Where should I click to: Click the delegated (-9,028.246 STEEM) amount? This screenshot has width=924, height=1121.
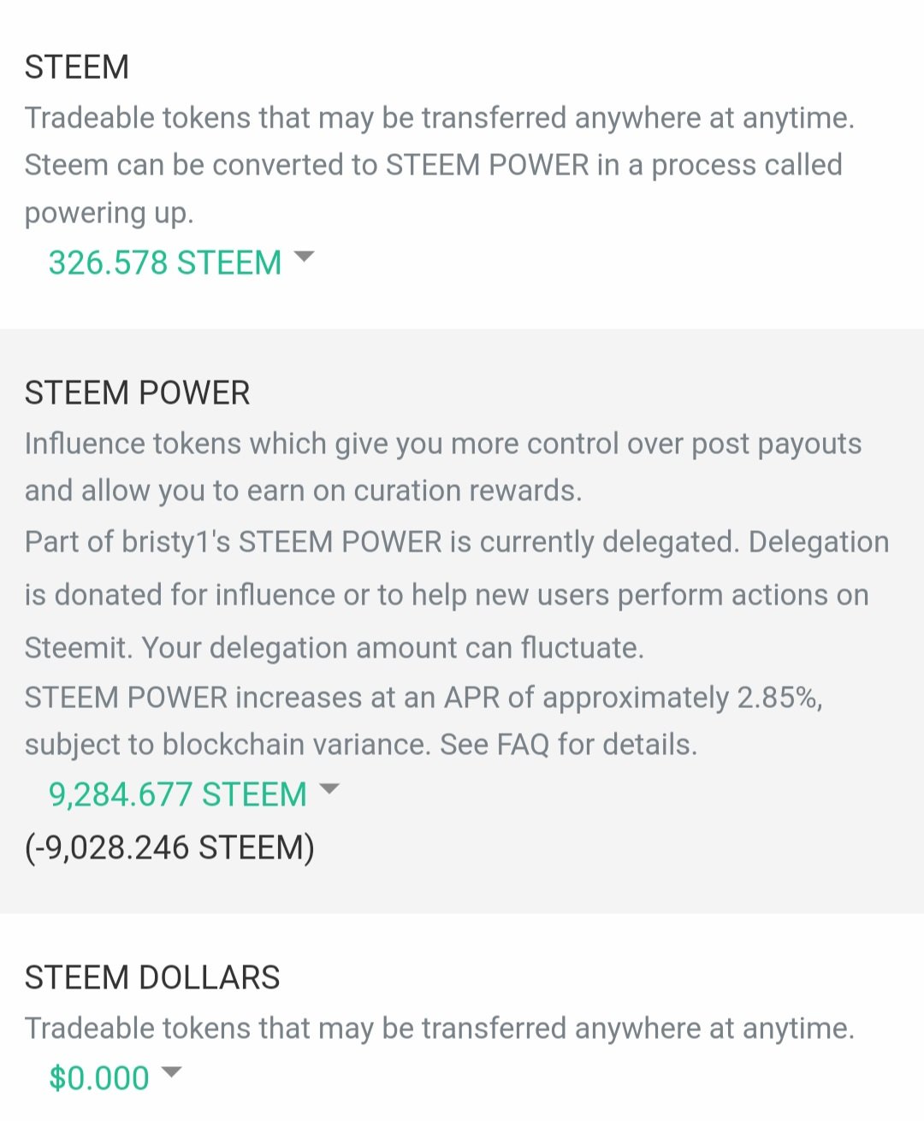[x=169, y=847]
